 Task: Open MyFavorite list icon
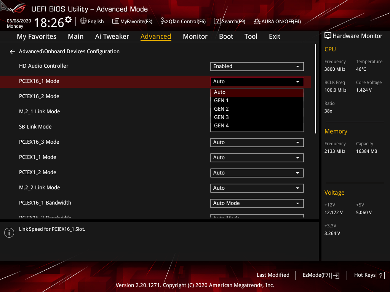pos(116,21)
